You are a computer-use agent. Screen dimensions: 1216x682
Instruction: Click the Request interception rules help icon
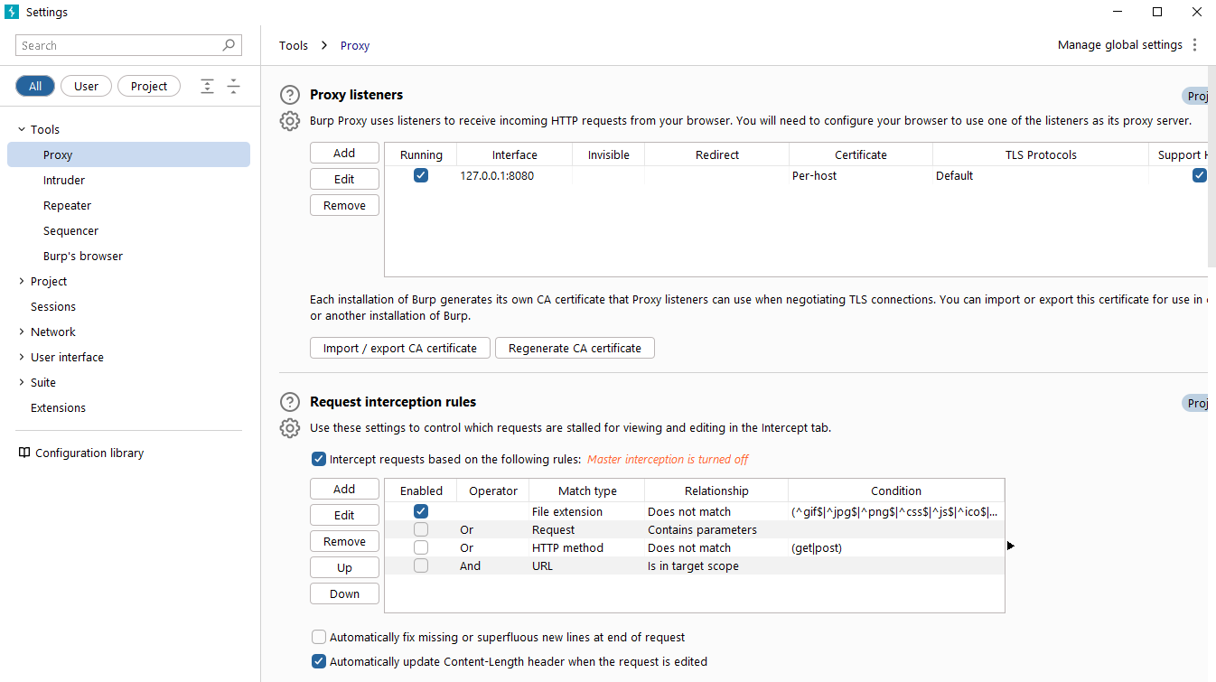[289, 402]
